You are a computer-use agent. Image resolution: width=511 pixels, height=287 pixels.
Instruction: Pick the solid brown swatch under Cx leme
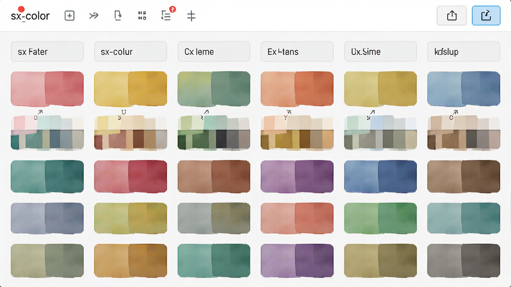(214, 176)
